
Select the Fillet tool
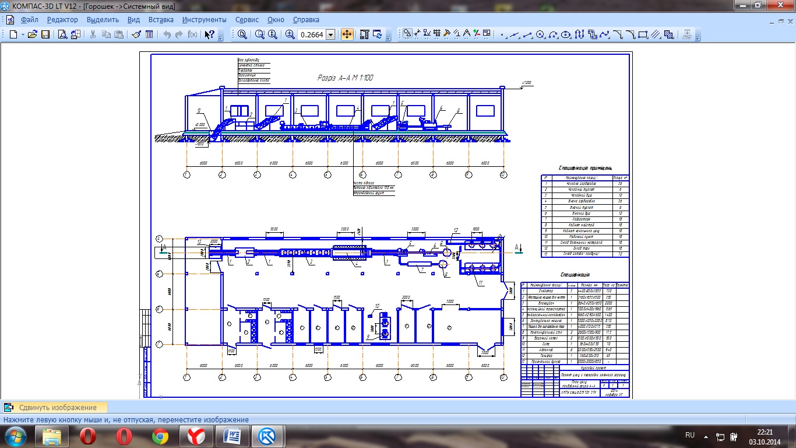tap(631, 34)
